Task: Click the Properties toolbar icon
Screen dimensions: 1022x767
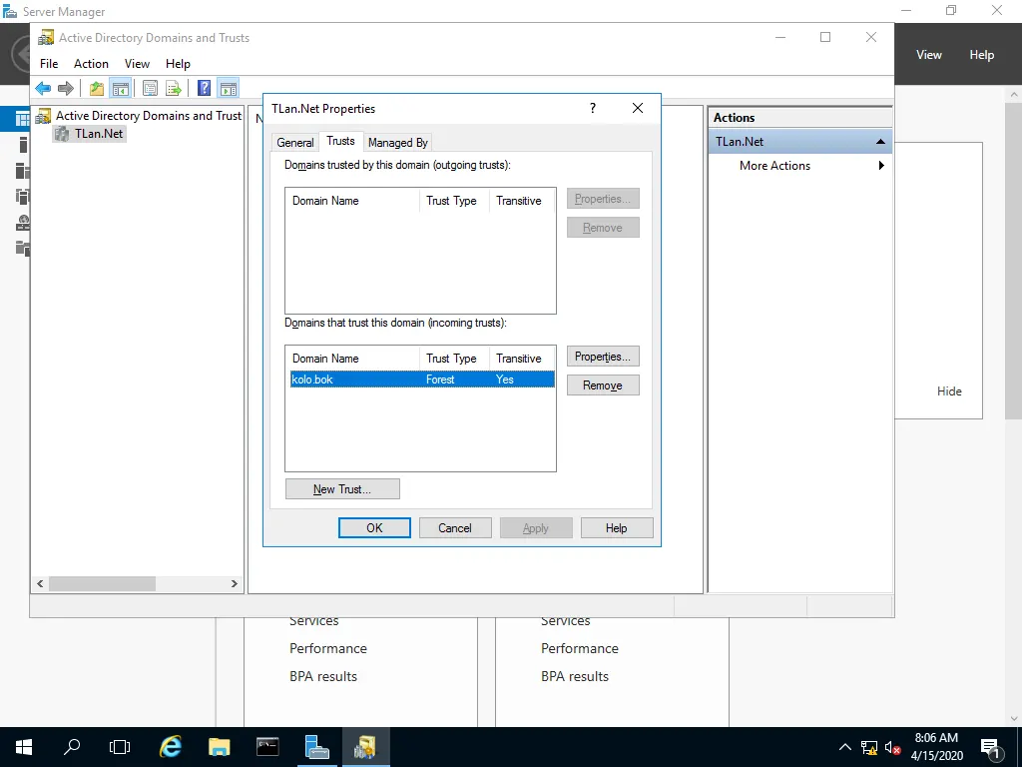Action: pos(150,88)
